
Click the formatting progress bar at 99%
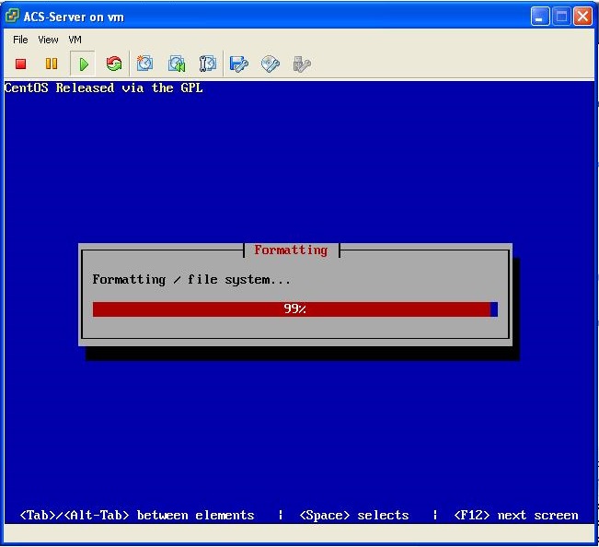pos(294,309)
